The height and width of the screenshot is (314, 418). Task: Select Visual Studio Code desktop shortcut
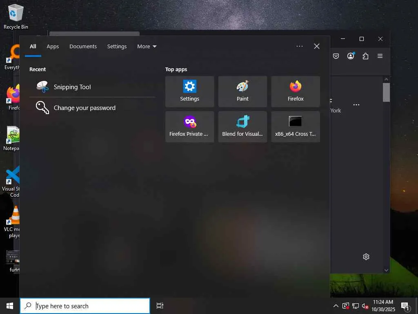click(11, 182)
